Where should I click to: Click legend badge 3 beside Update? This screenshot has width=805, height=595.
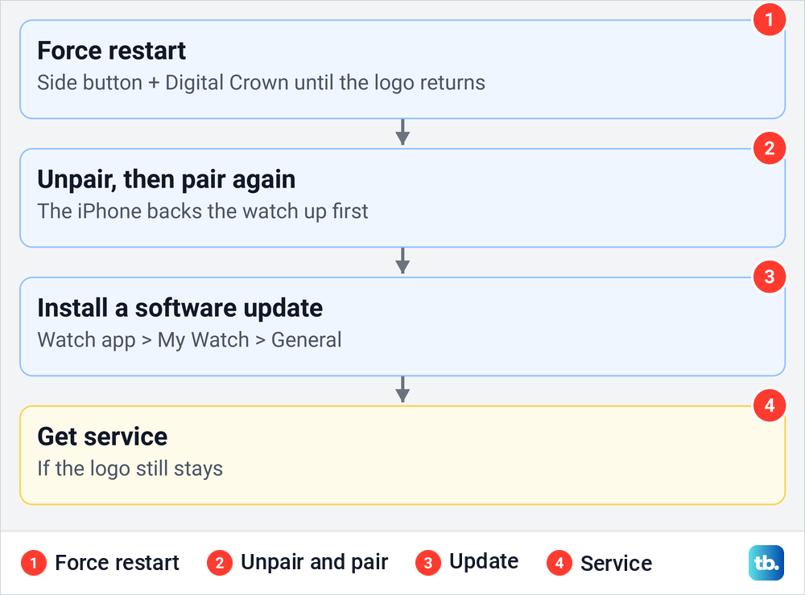click(428, 563)
